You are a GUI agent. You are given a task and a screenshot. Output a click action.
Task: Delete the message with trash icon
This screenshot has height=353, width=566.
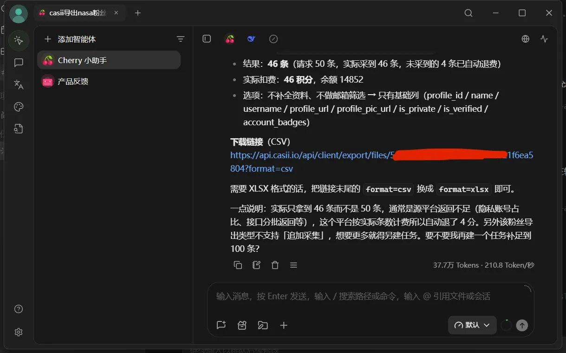(275, 265)
